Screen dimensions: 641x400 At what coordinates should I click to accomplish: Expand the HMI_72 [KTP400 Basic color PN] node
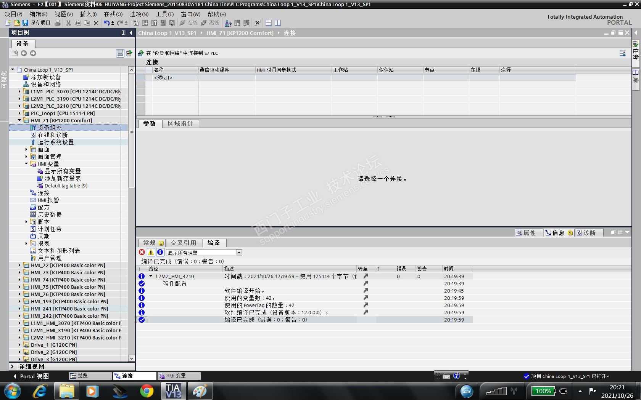tap(19, 265)
